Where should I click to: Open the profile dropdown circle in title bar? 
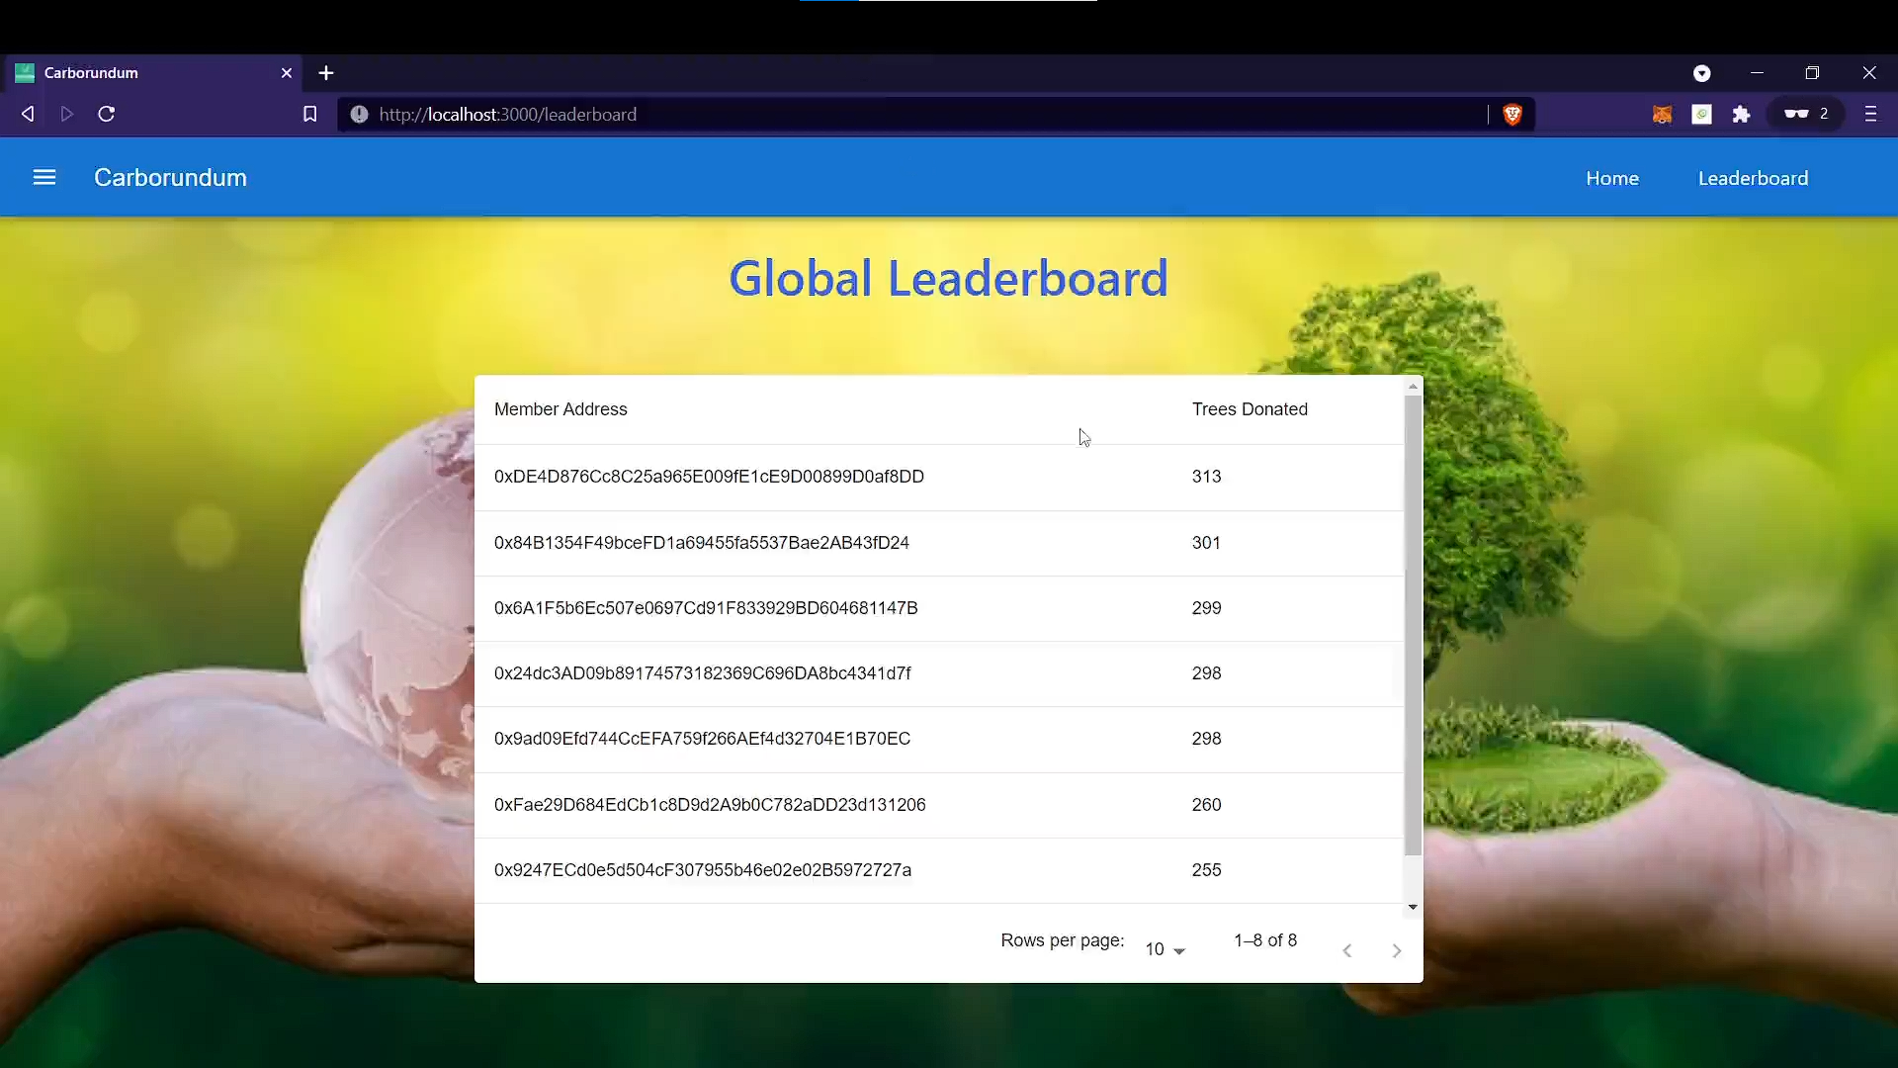1701,73
